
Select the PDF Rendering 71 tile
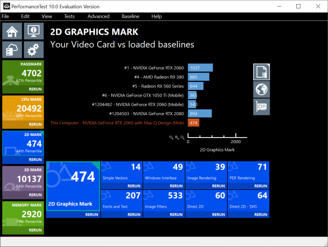pyautogui.click(x=249, y=172)
